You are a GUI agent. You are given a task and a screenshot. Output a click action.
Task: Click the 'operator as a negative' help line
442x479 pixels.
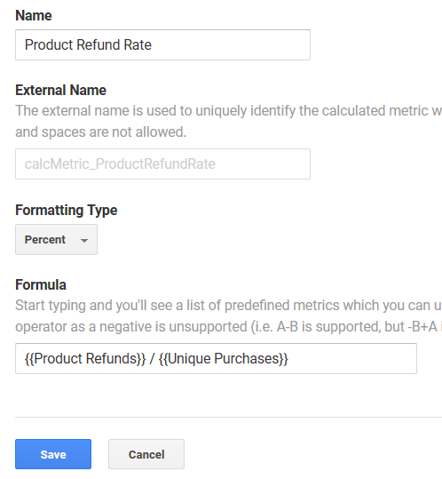click(x=228, y=326)
